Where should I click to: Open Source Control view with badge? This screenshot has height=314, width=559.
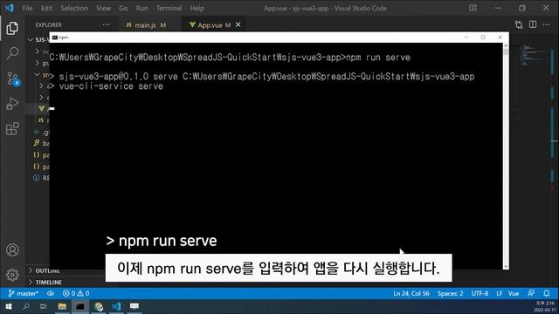point(13,78)
